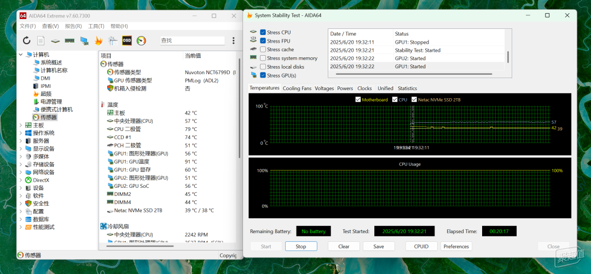Click the drive icon beside Stress local disks
The width and height of the screenshot is (591, 274).
click(253, 67)
